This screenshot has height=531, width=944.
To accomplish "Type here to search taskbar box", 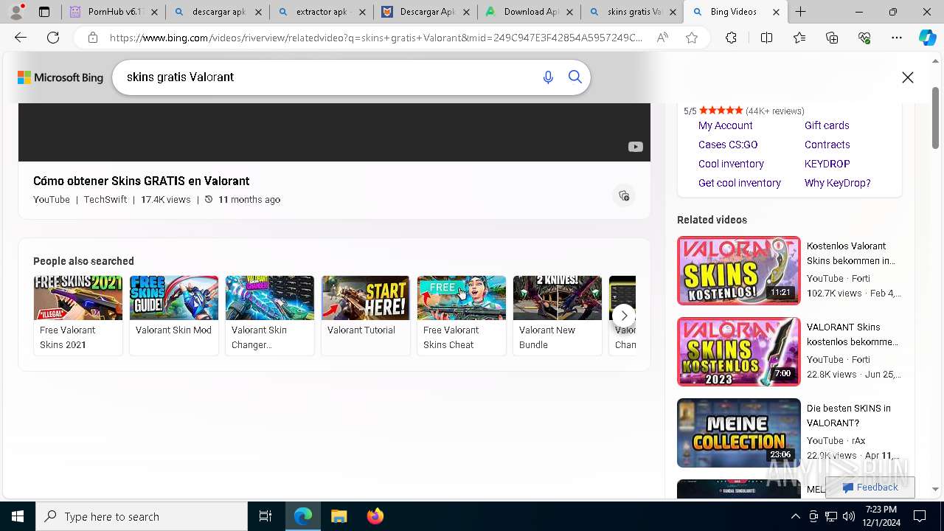I will [142, 516].
